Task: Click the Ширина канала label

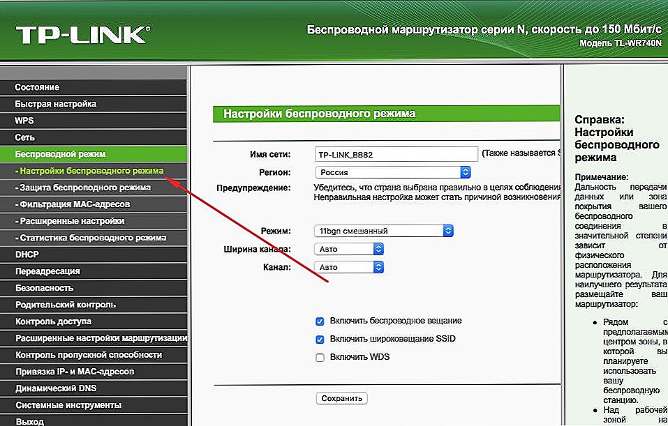Action: tap(258, 249)
